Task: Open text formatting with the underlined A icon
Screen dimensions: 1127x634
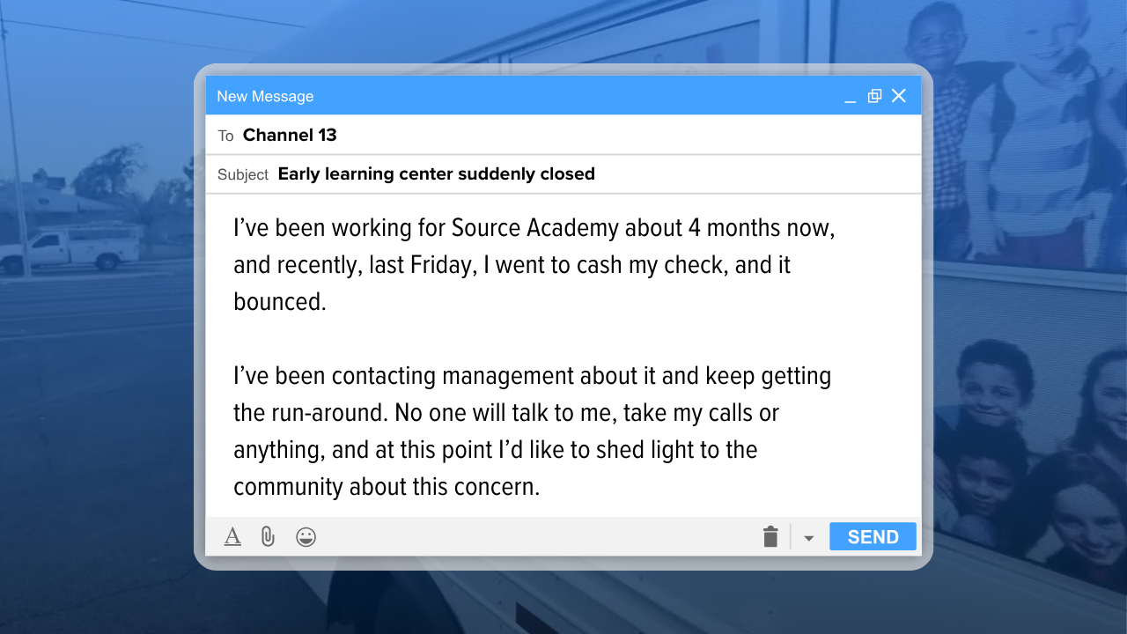Action: point(232,536)
